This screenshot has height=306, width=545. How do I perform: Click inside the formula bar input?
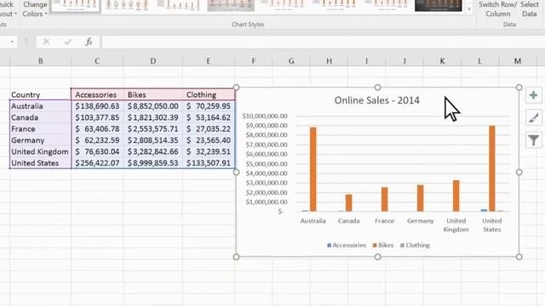tap(324, 42)
